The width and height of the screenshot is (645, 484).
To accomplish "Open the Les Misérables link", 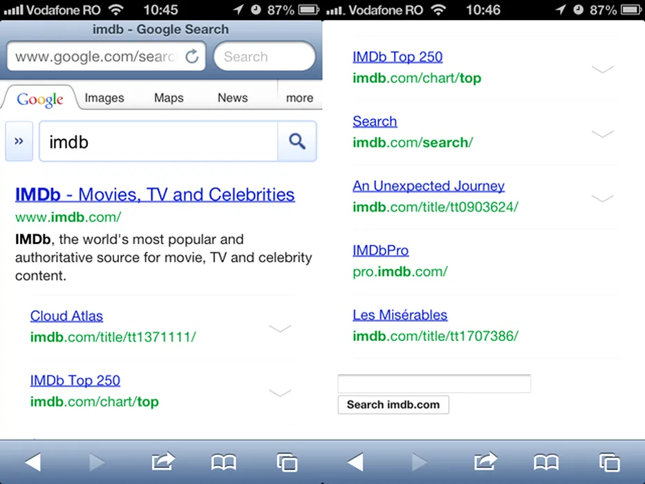I will (x=400, y=315).
